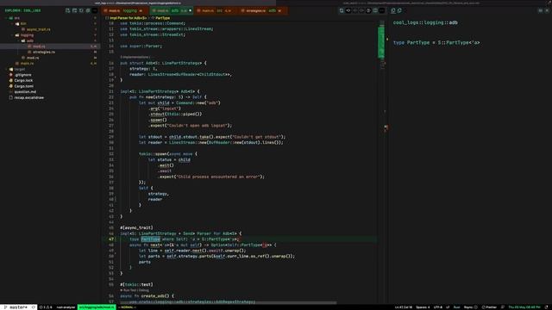
Task: Click the first pin icon in docs panel header
Action: tap(393, 10)
